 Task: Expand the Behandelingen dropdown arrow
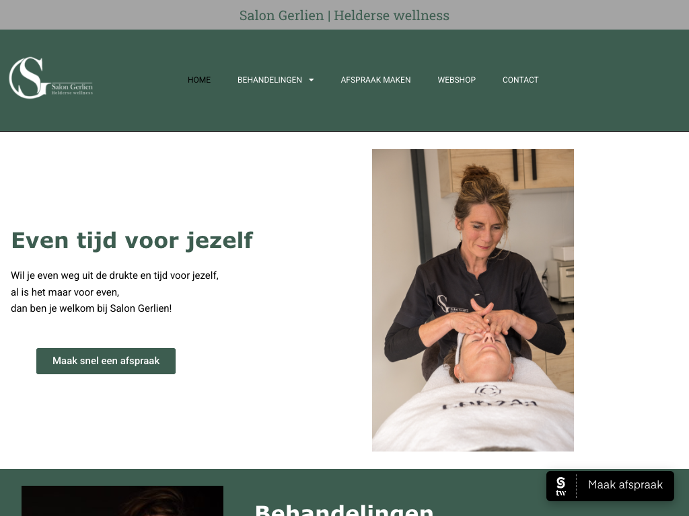coord(311,80)
